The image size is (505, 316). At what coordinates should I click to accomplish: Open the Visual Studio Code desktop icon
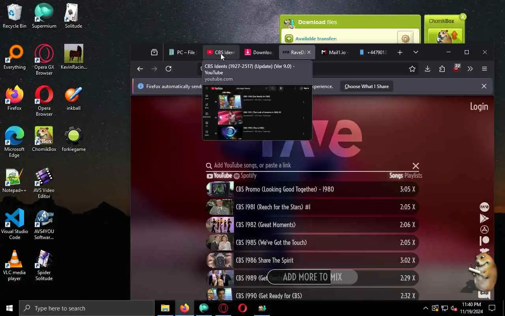(15, 224)
